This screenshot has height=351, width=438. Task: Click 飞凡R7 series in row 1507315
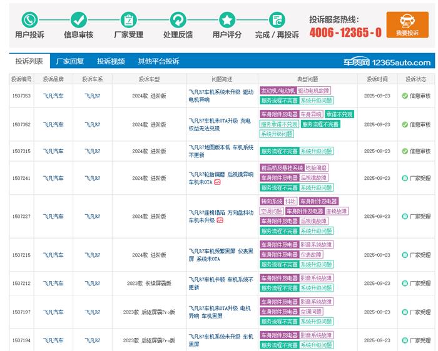(93, 151)
